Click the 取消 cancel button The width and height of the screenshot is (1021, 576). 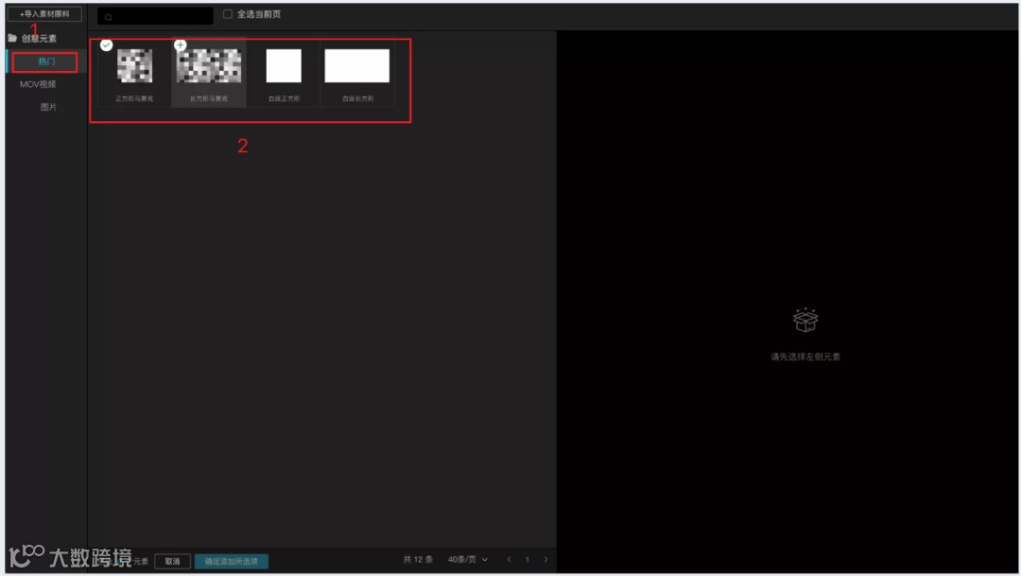pyautogui.click(x=173, y=561)
